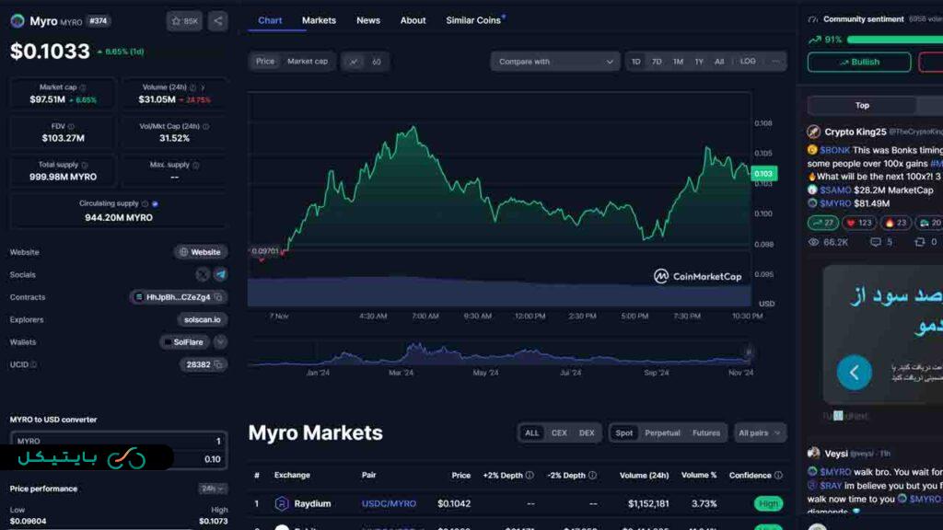Switch to line chart type icon
The width and height of the screenshot is (943, 530).
click(354, 62)
